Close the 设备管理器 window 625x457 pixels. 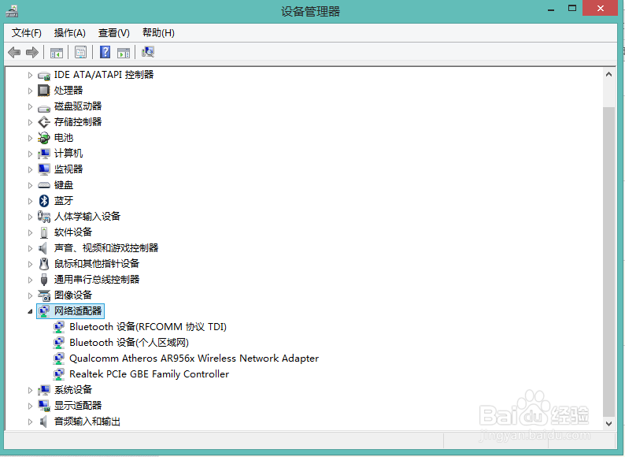click(x=601, y=9)
